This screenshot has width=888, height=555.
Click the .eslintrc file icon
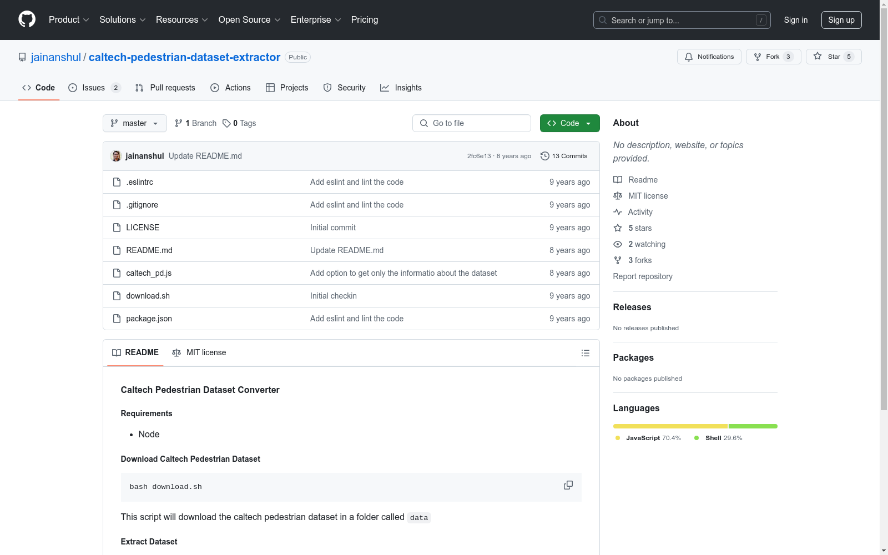tap(117, 182)
